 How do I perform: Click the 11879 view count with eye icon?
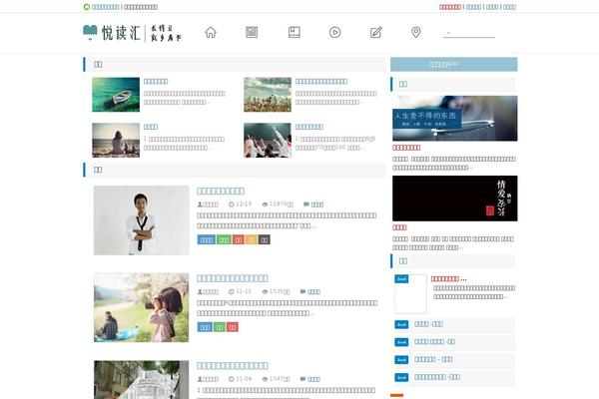click(278, 204)
